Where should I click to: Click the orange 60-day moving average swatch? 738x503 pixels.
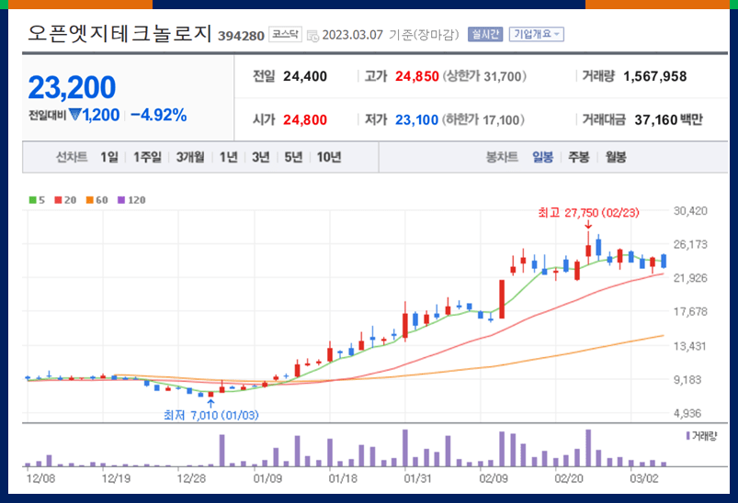(90, 200)
